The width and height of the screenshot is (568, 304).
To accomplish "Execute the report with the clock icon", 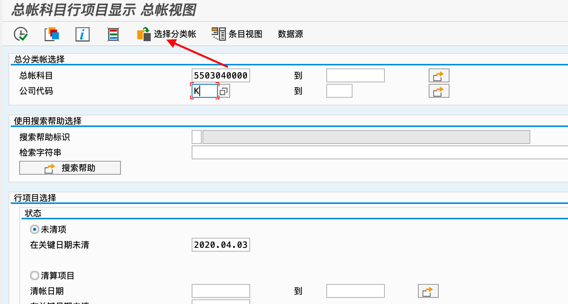I will pyautogui.click(x=21, y=34).
